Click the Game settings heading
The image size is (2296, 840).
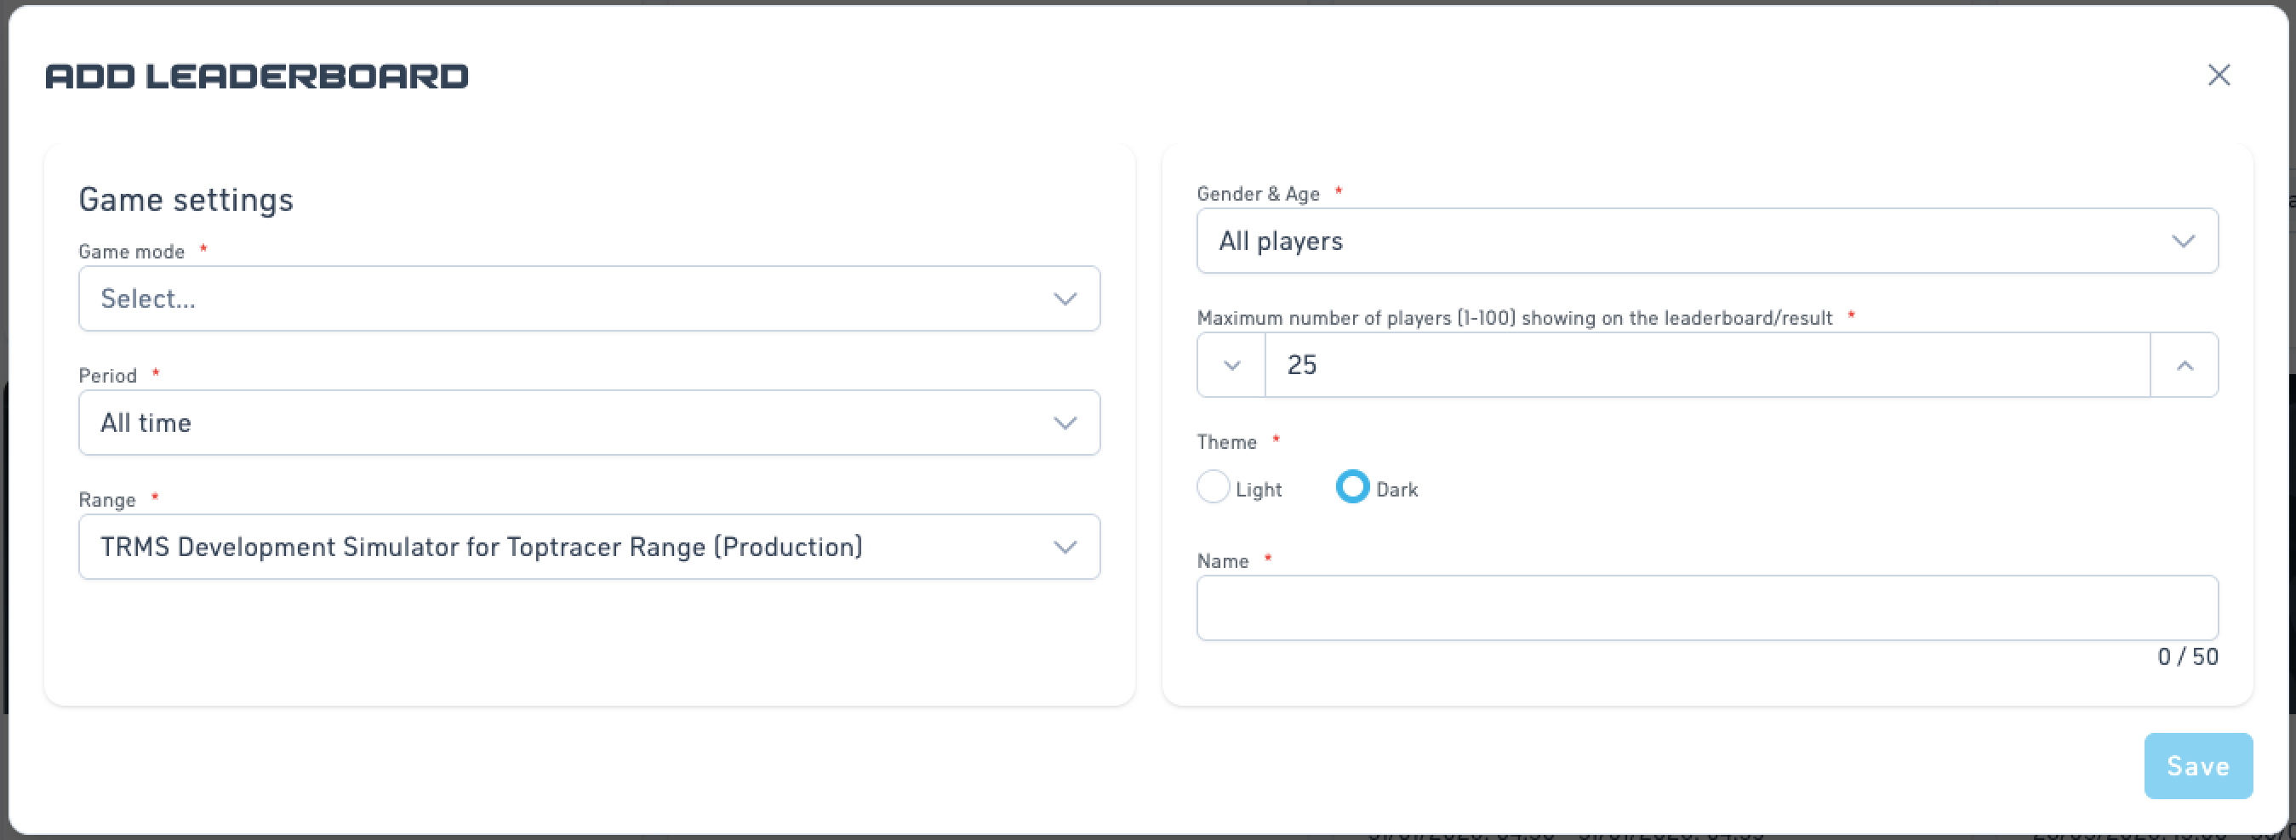(186, 201)
